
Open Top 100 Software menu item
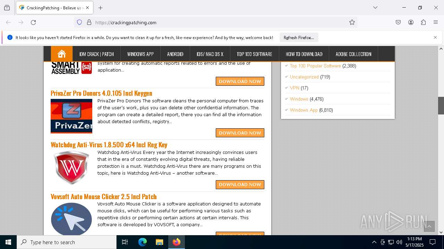pos(255,54)
